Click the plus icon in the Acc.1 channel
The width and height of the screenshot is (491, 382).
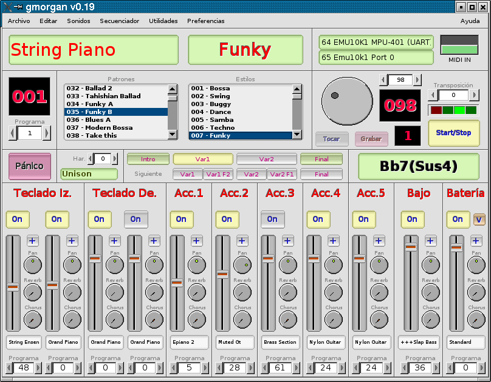pos(197,241)
